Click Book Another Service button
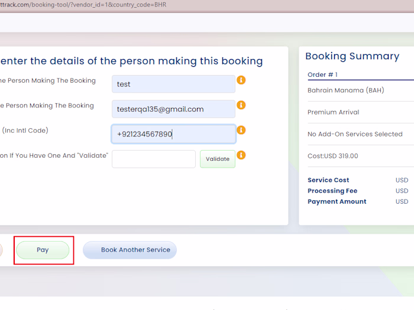 (130, 250)
